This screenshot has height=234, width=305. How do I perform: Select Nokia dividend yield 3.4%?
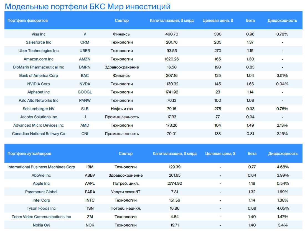(283, 225)
